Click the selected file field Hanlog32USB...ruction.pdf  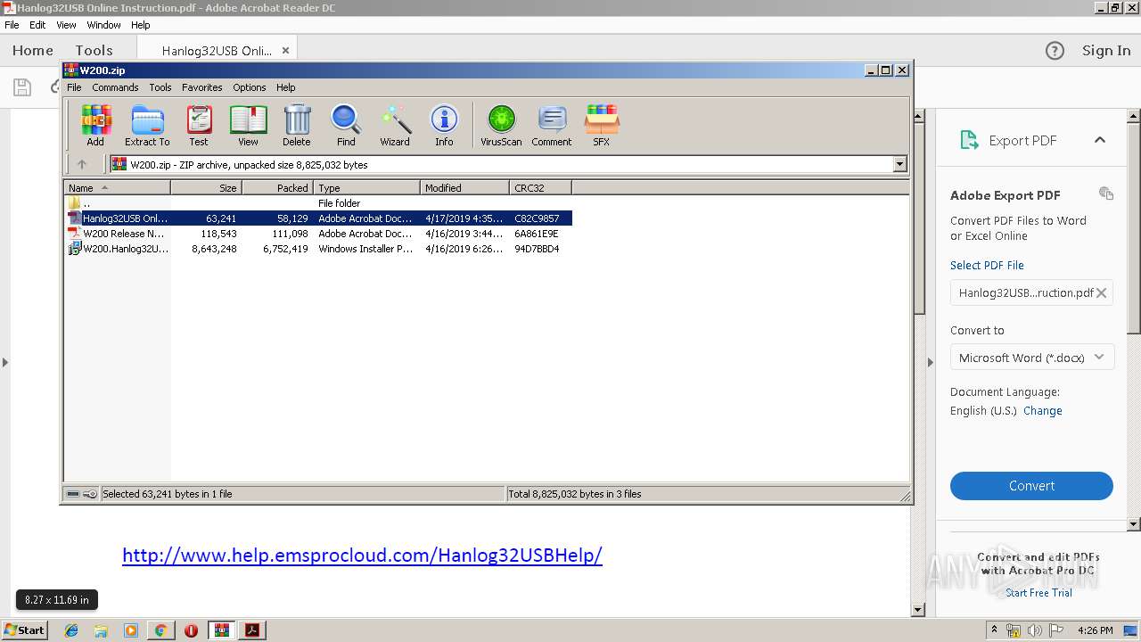(x=1031, y=292)
